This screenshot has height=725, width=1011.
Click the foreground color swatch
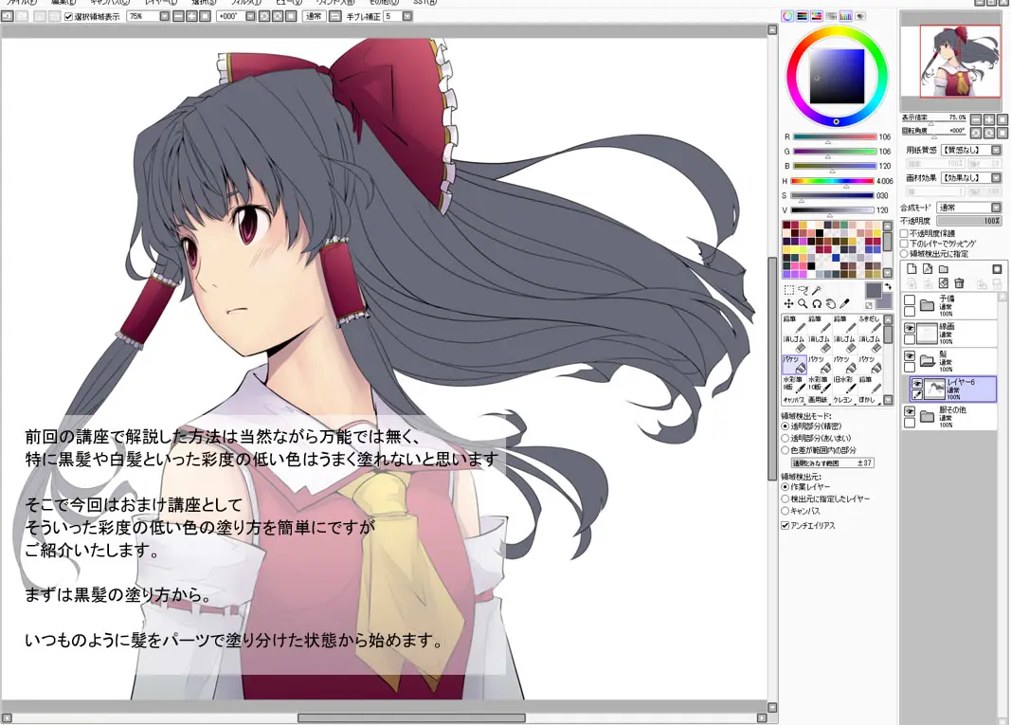coord(873,290)
